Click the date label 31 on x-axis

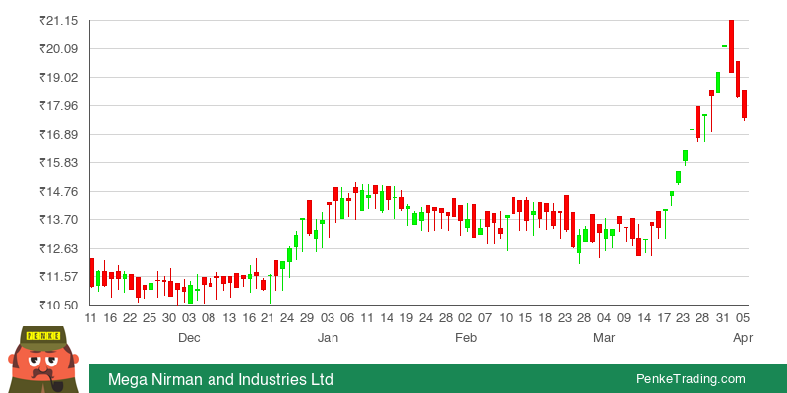click(x=723, y=317)
